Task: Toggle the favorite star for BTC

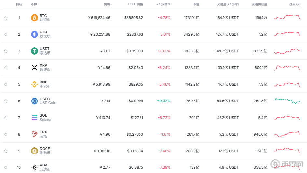Action: [6, 18]
